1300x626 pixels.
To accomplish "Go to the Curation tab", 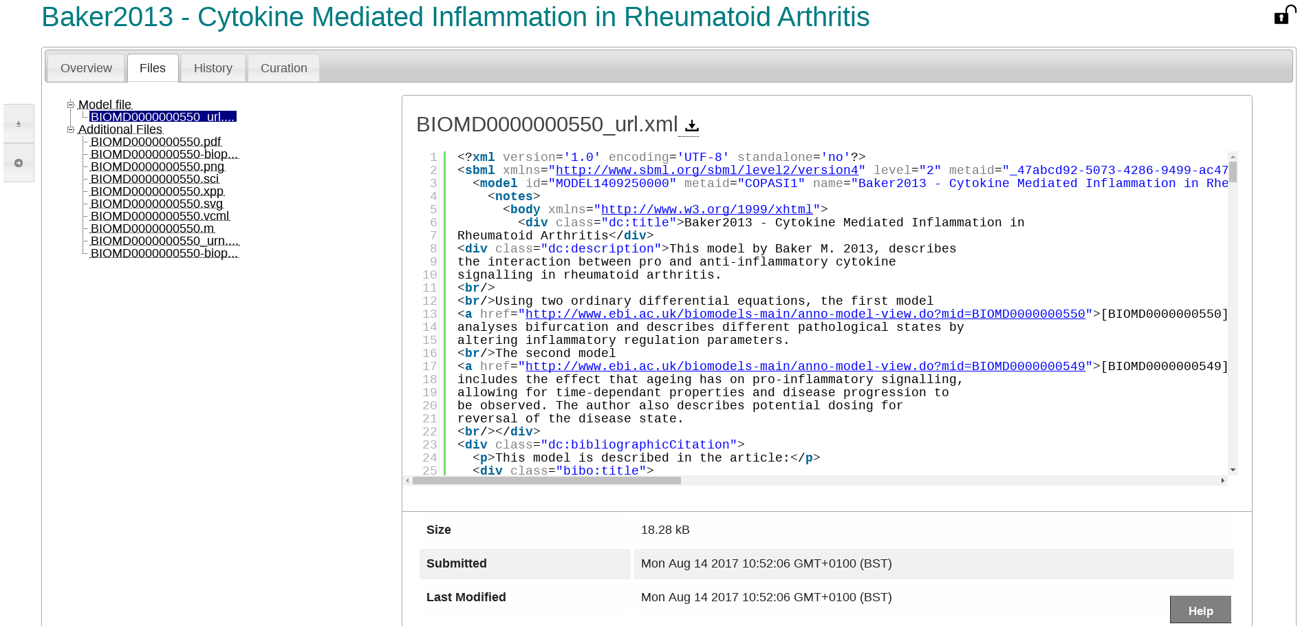I will [283, 68].
